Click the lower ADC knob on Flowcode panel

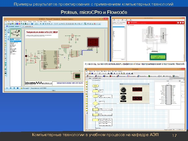123,97
